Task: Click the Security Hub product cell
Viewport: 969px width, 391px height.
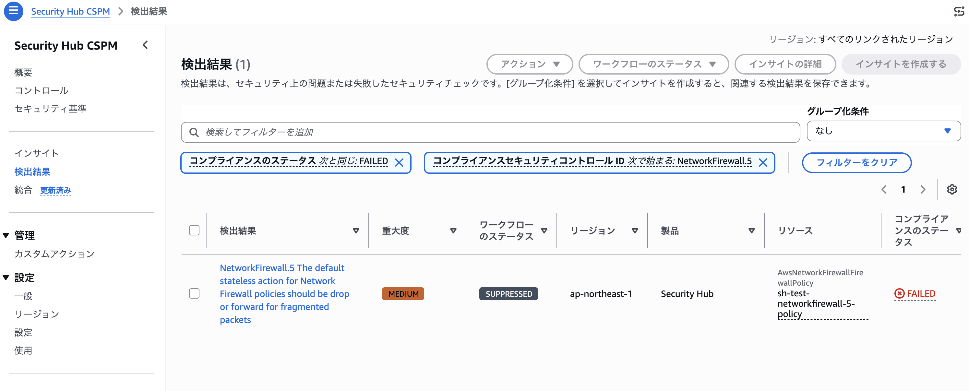Action: point(687,294)
